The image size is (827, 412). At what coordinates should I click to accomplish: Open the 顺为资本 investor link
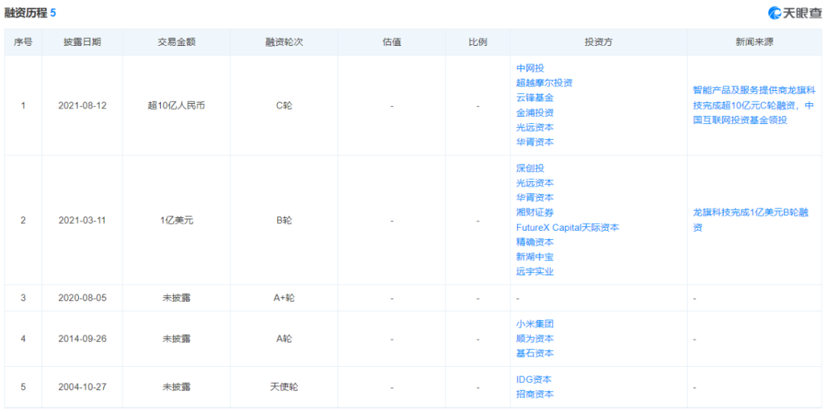coord(534,339)
